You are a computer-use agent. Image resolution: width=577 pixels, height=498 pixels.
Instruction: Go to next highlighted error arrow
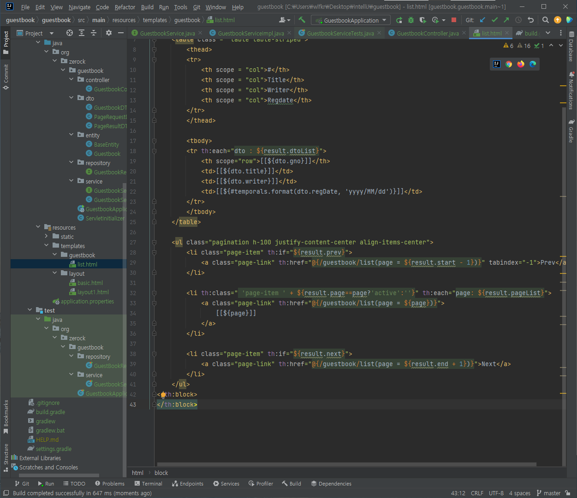pos(561,46)
